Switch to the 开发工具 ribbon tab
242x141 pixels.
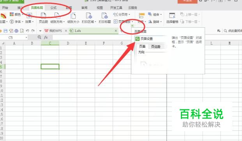coord(116,7)
